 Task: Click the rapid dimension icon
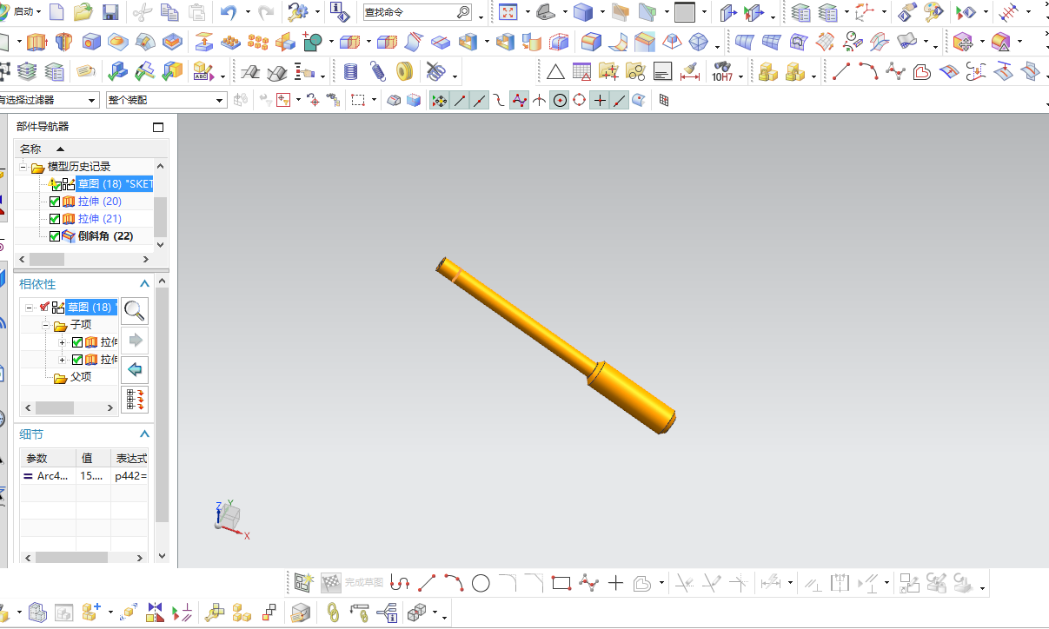[x=690, y=71]
